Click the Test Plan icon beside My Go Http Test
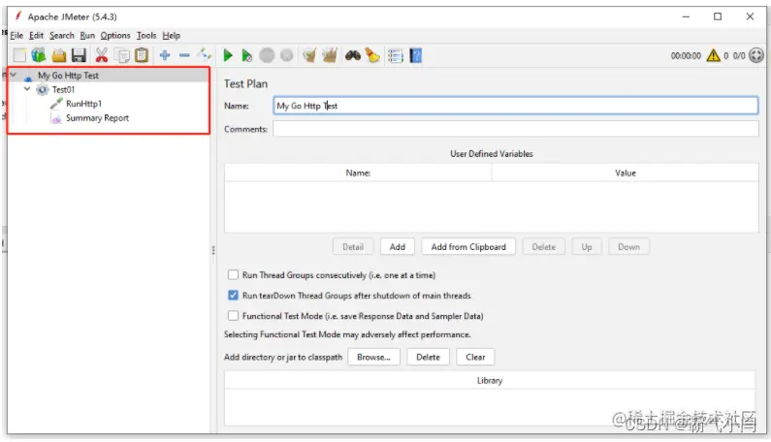This screenshot has height=442, width=771. click(x=28, y=76)
